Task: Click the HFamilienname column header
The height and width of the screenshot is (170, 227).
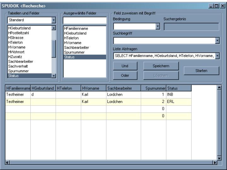Action: pos(18,88)
